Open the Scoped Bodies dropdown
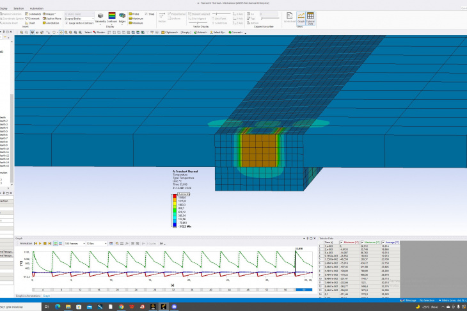467x311 pixels. [x=79, y=19]
